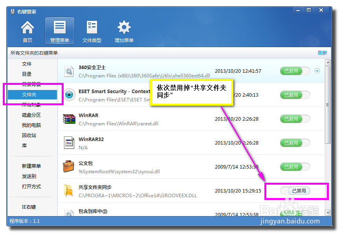Click the 程序版本：1.1 status text

point(24,221)
